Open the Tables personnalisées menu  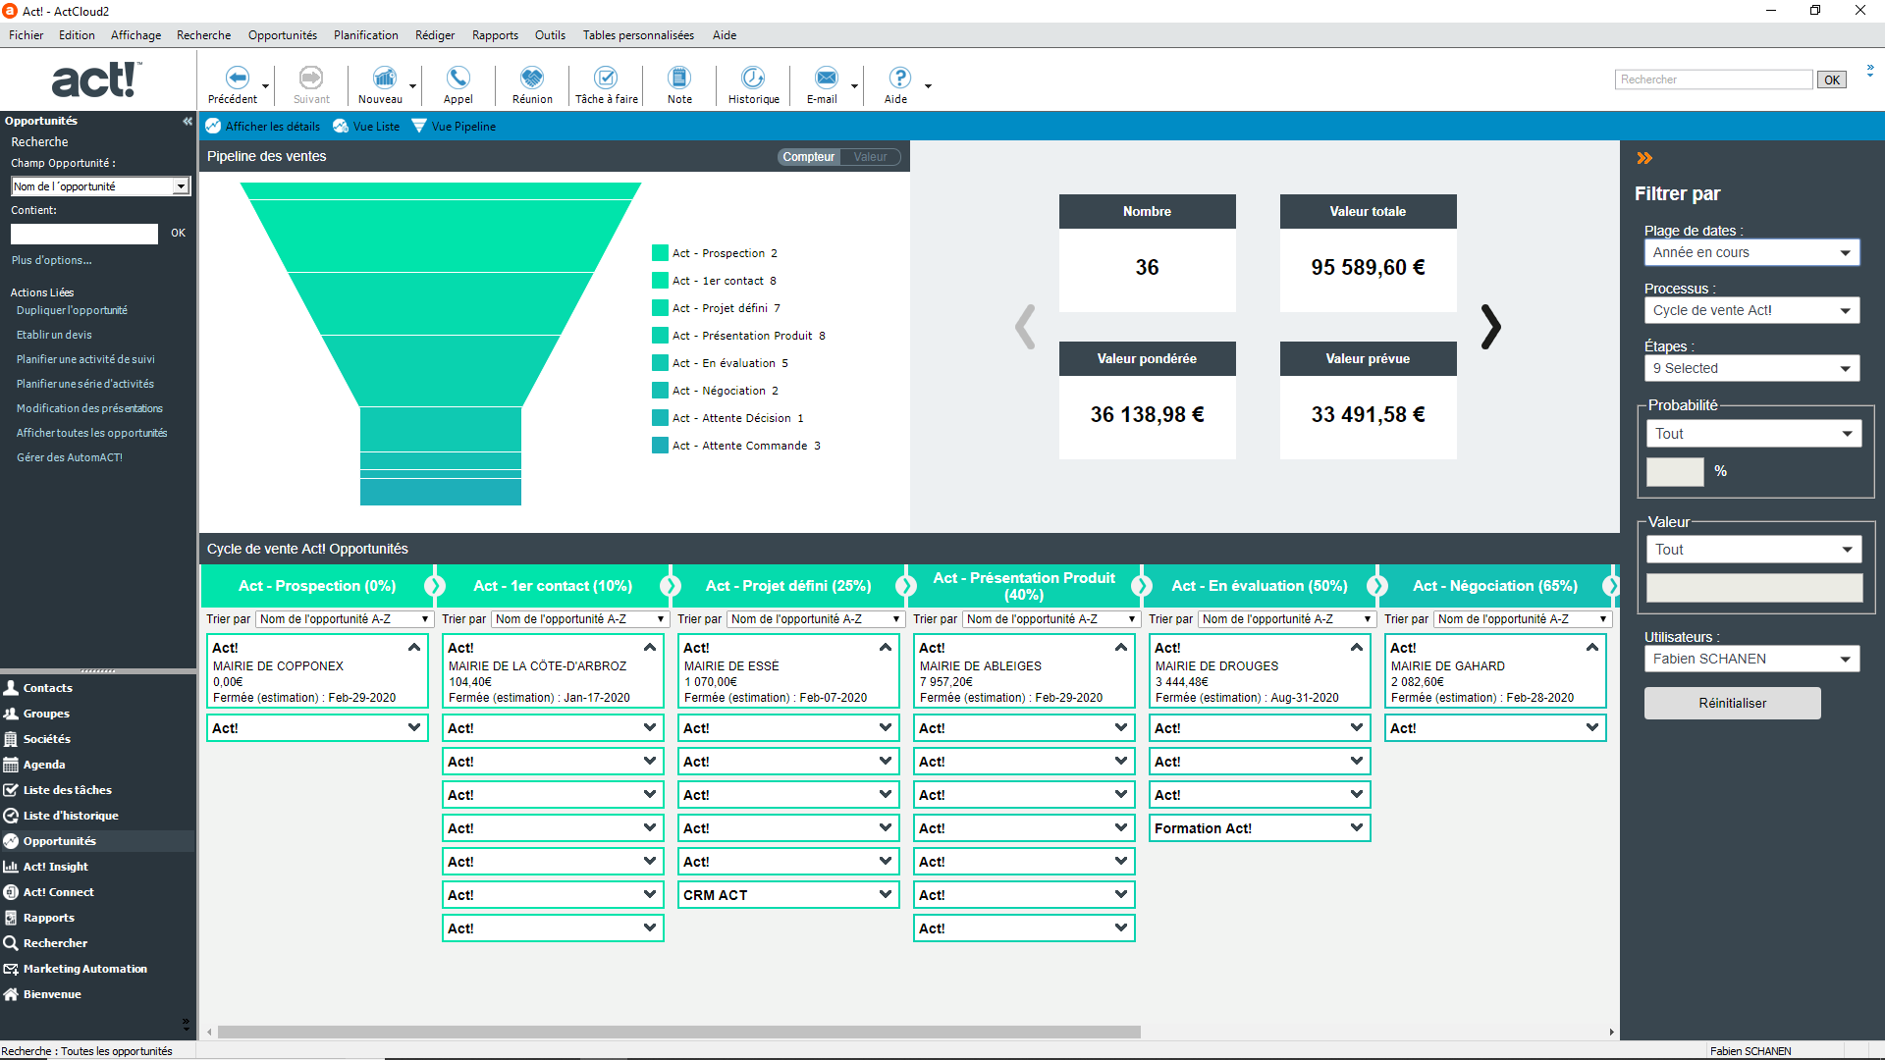[x=638, y=35]
